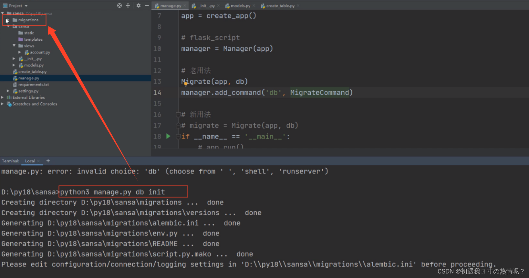Click the fold marker on line 17
529x278 pixels.
coord(178,126)
